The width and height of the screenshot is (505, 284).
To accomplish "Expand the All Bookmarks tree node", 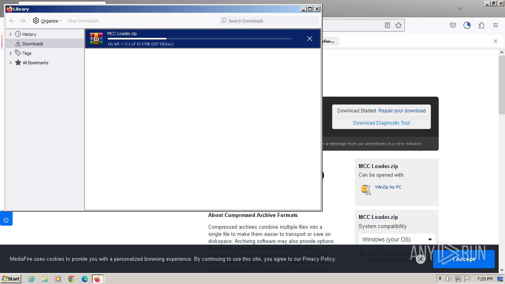I will pyautogui.click(x=11, y=63).
